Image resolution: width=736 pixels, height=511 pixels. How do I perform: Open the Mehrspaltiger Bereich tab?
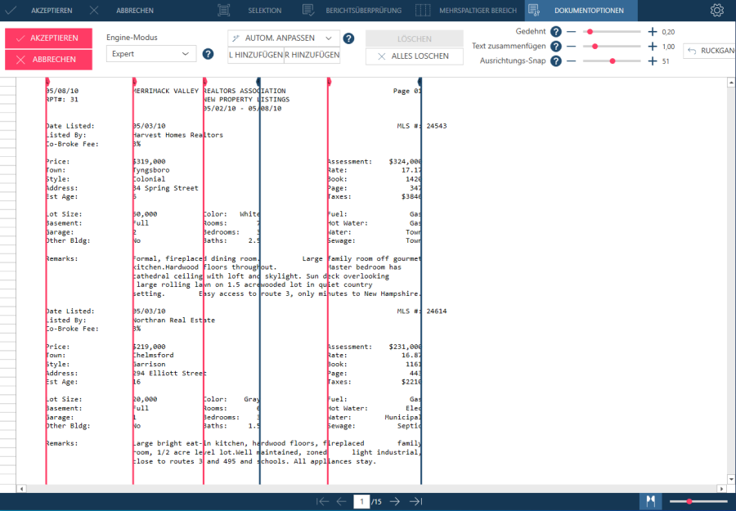click(x=465, y=11)
